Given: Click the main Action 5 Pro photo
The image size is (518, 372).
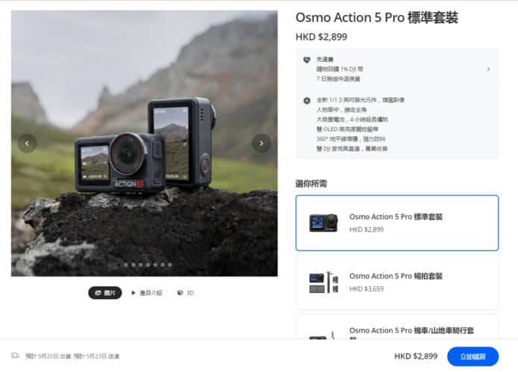Looking at the screenshot, I should (x=144, y=143).
